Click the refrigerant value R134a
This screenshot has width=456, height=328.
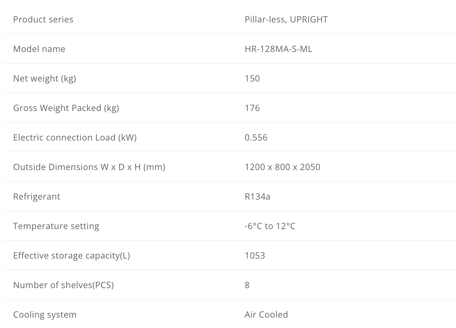257,197
